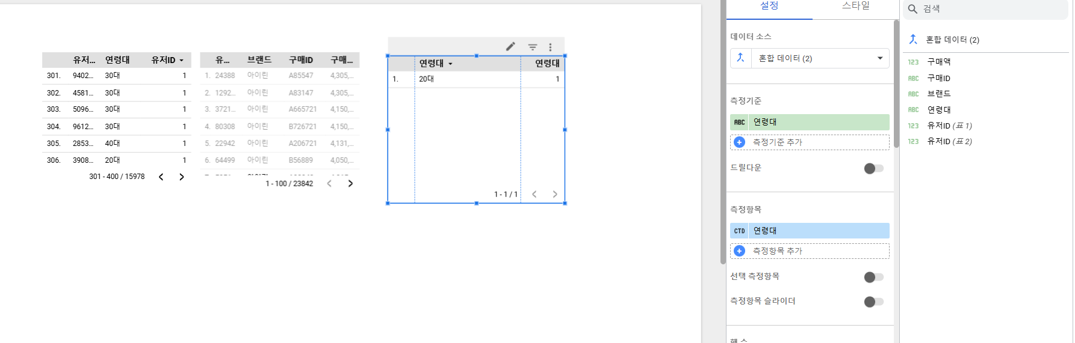Click cell A85547 in purchase table
Screen dimensions: 1075x343
click(x=301, y=76)
